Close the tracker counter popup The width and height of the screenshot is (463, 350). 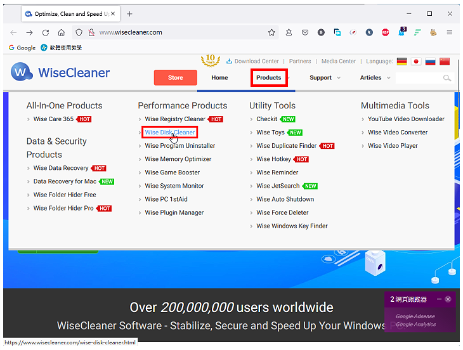(x=448, y=299)
